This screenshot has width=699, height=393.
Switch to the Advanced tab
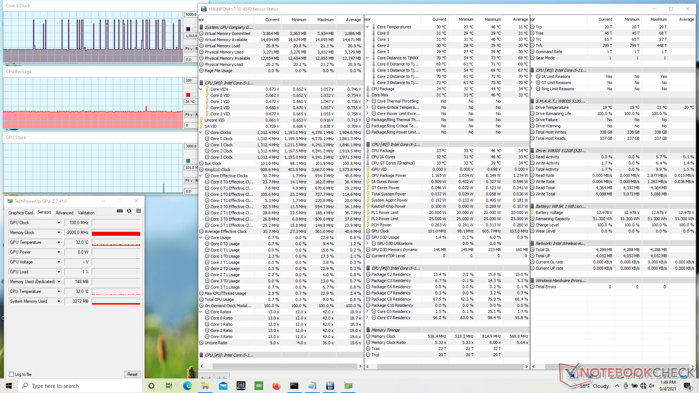[x=64, y=213]
